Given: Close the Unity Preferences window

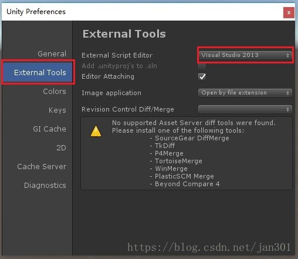Looking at the screenshot, I should pos(289,12).
